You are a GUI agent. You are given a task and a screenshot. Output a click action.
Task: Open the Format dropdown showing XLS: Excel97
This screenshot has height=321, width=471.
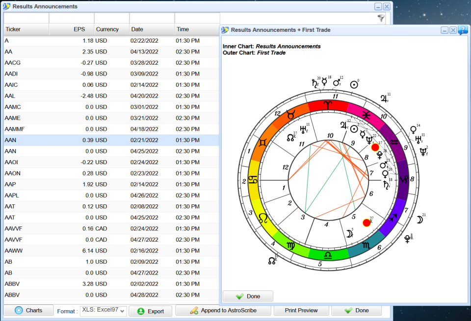(x=104, y=311)
